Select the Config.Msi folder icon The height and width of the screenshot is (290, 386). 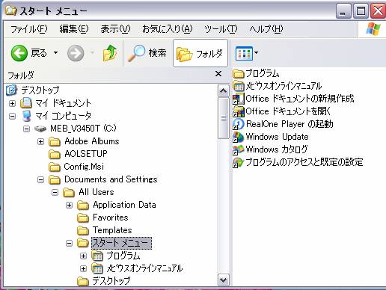(55, 167)
